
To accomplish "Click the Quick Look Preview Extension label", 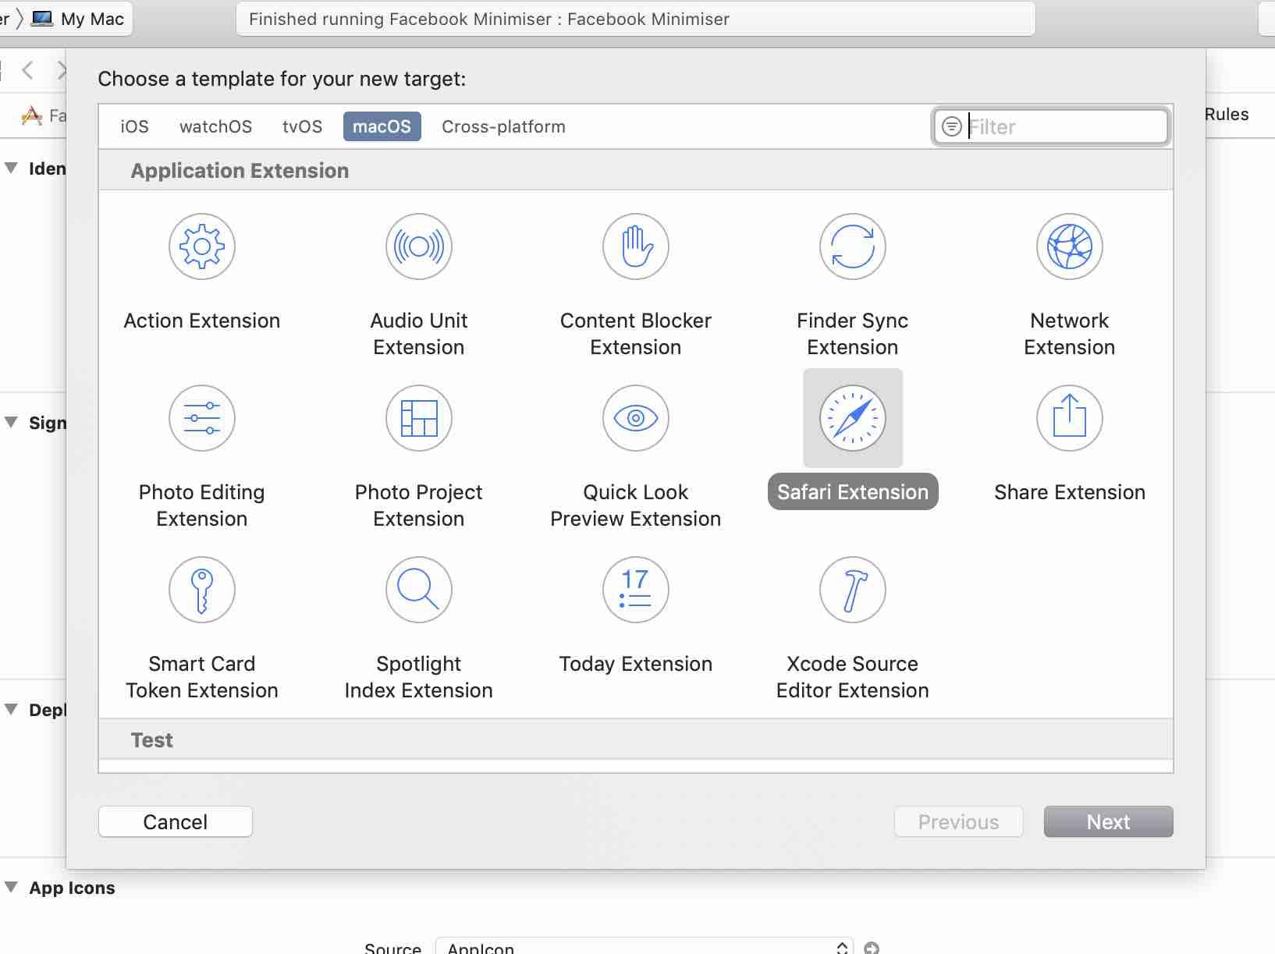I will pyautogui.click(x=636, y=505).
